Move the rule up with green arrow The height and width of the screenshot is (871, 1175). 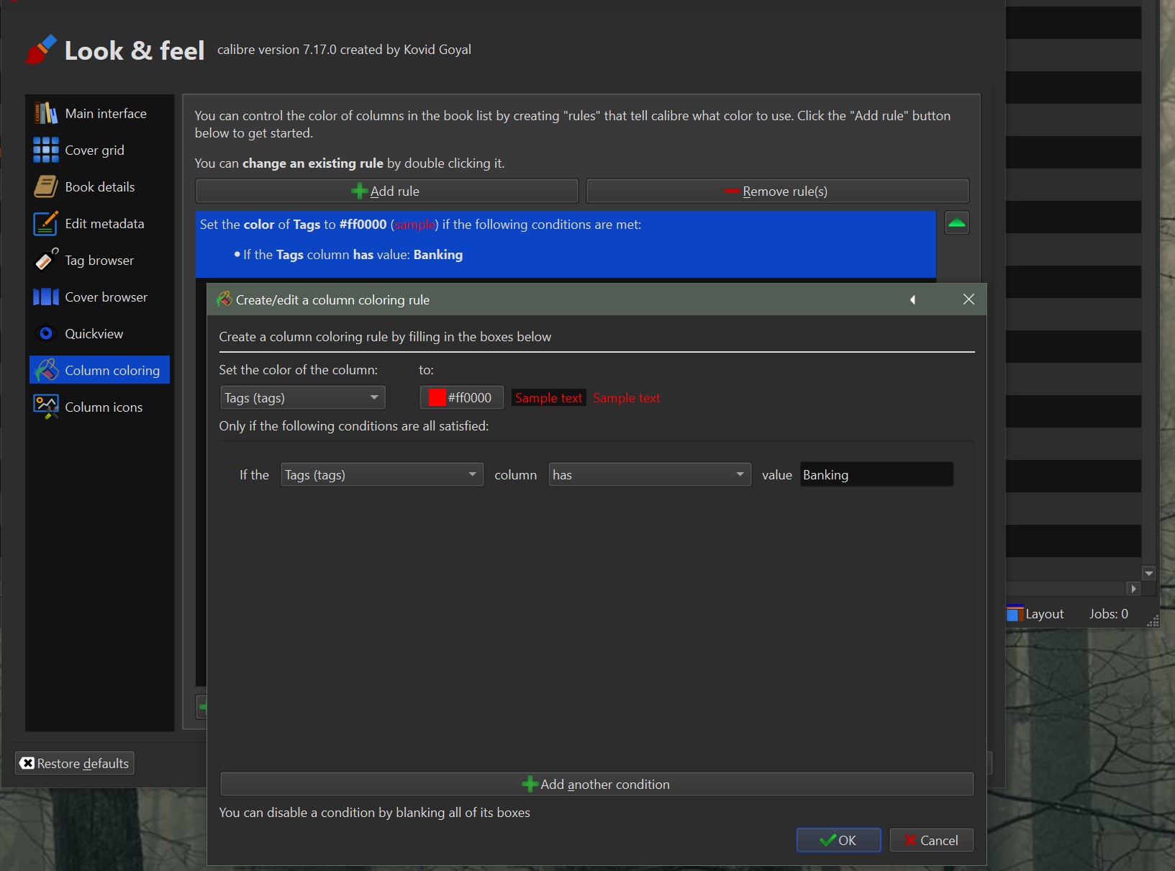[x=957, y=223]
